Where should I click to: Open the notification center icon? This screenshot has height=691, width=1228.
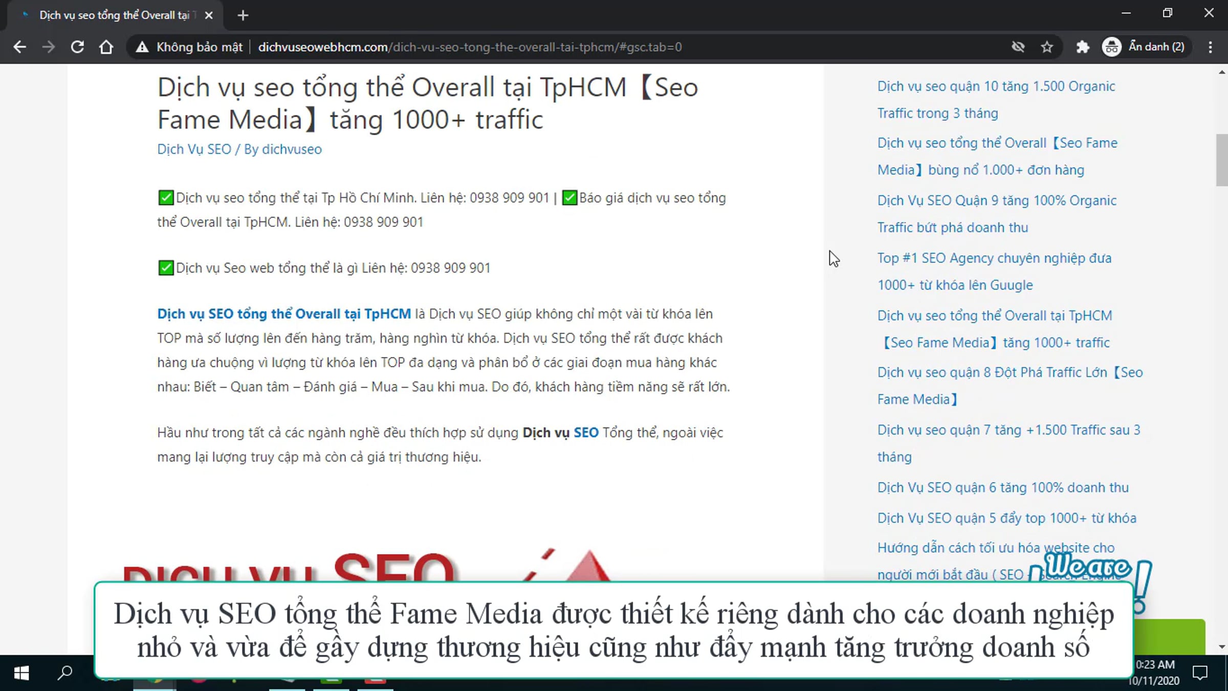(1200, 673)
